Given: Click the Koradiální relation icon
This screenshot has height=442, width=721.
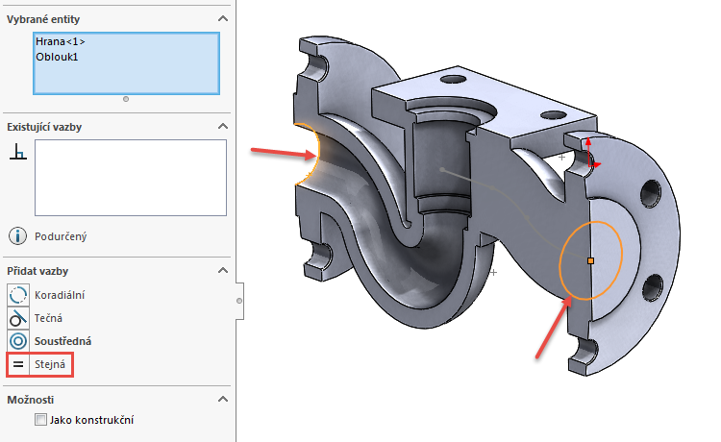Looking at the screenshot, I should 18,295.
